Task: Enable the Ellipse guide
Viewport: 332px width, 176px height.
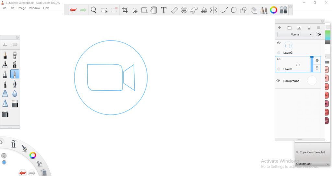Action: pyautogui.click(x=184, y=10)
